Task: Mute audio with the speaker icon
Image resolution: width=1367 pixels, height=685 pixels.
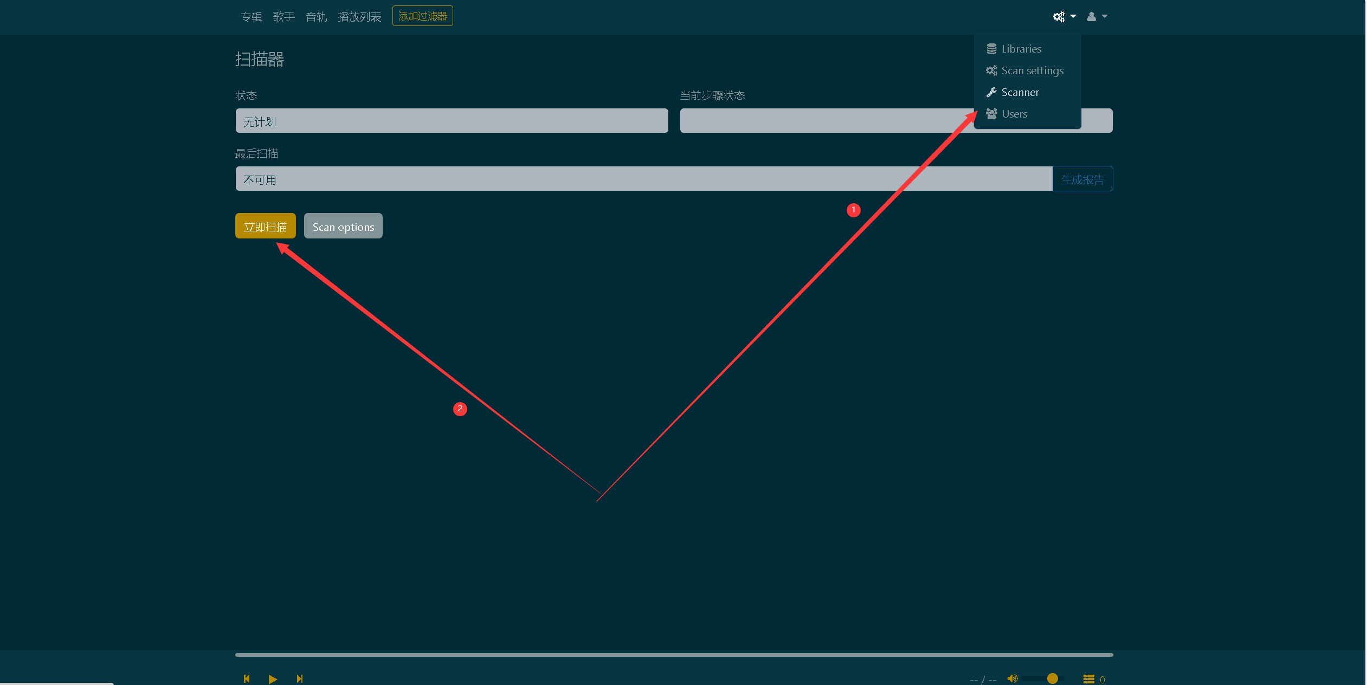Action: (x=1012, y=678)
